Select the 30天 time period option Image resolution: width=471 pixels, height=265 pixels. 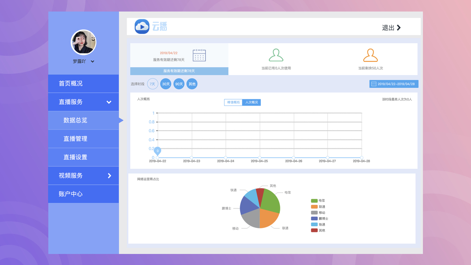coord(166,84)
